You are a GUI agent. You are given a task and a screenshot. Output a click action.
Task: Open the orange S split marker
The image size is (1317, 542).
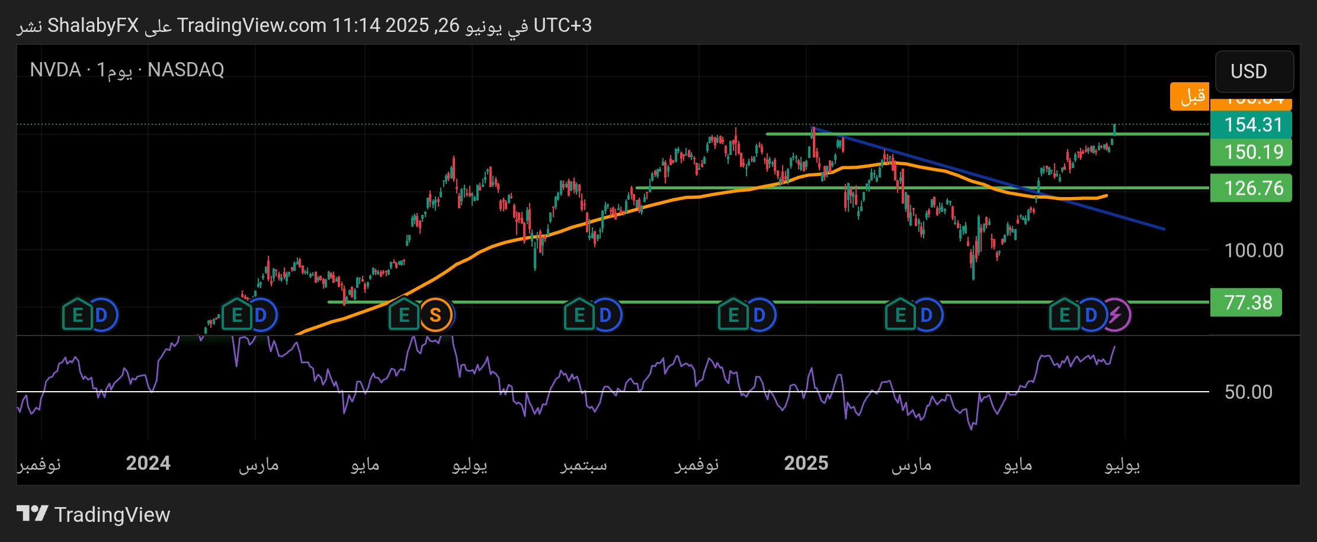(x=435, y=315)
